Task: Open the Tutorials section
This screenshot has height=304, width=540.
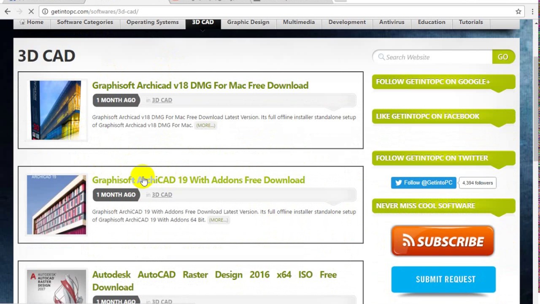Action: tap(471, 22)
